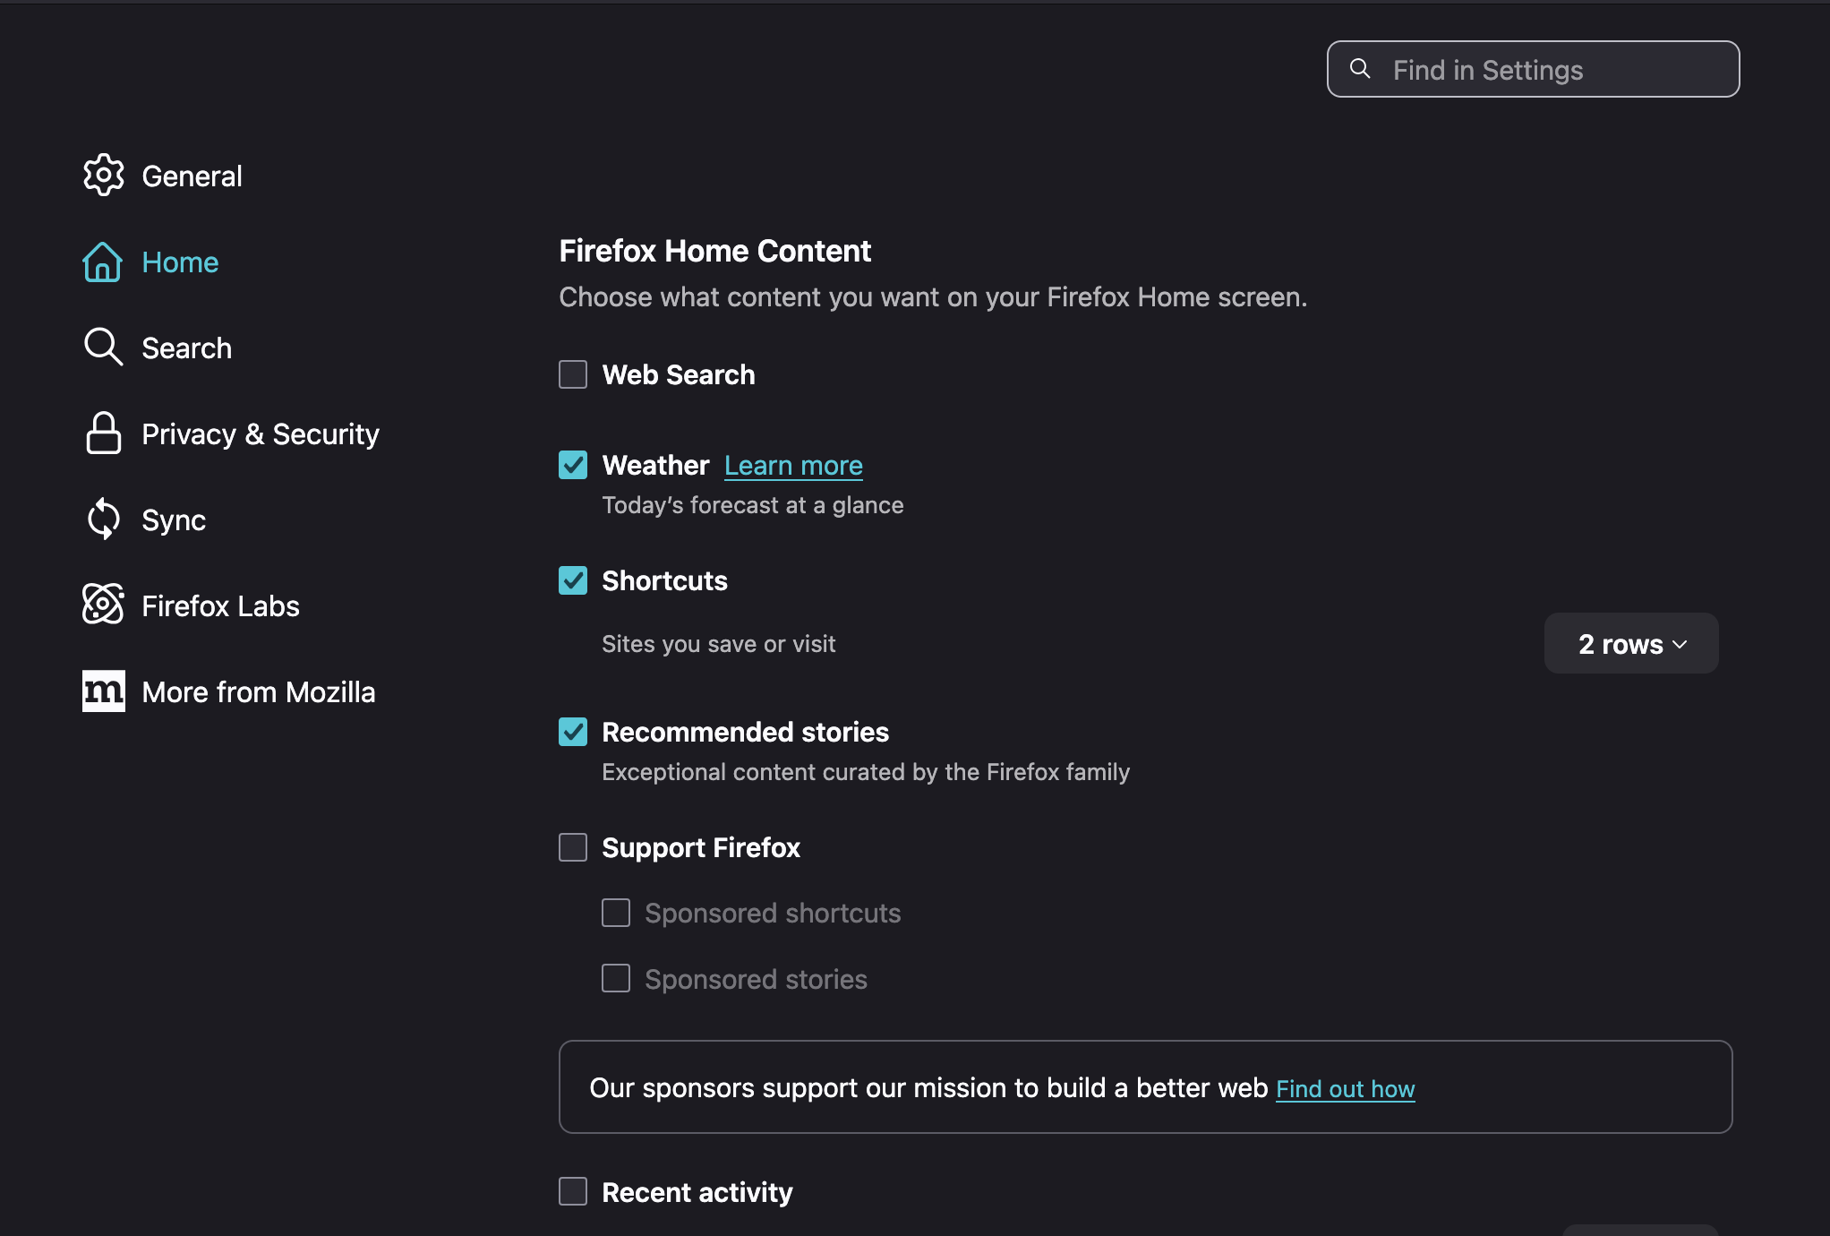This screenshot has height=1236, width=1830.
Task: Click the Privacy & Security lock icon
Action: pos(103,433)
